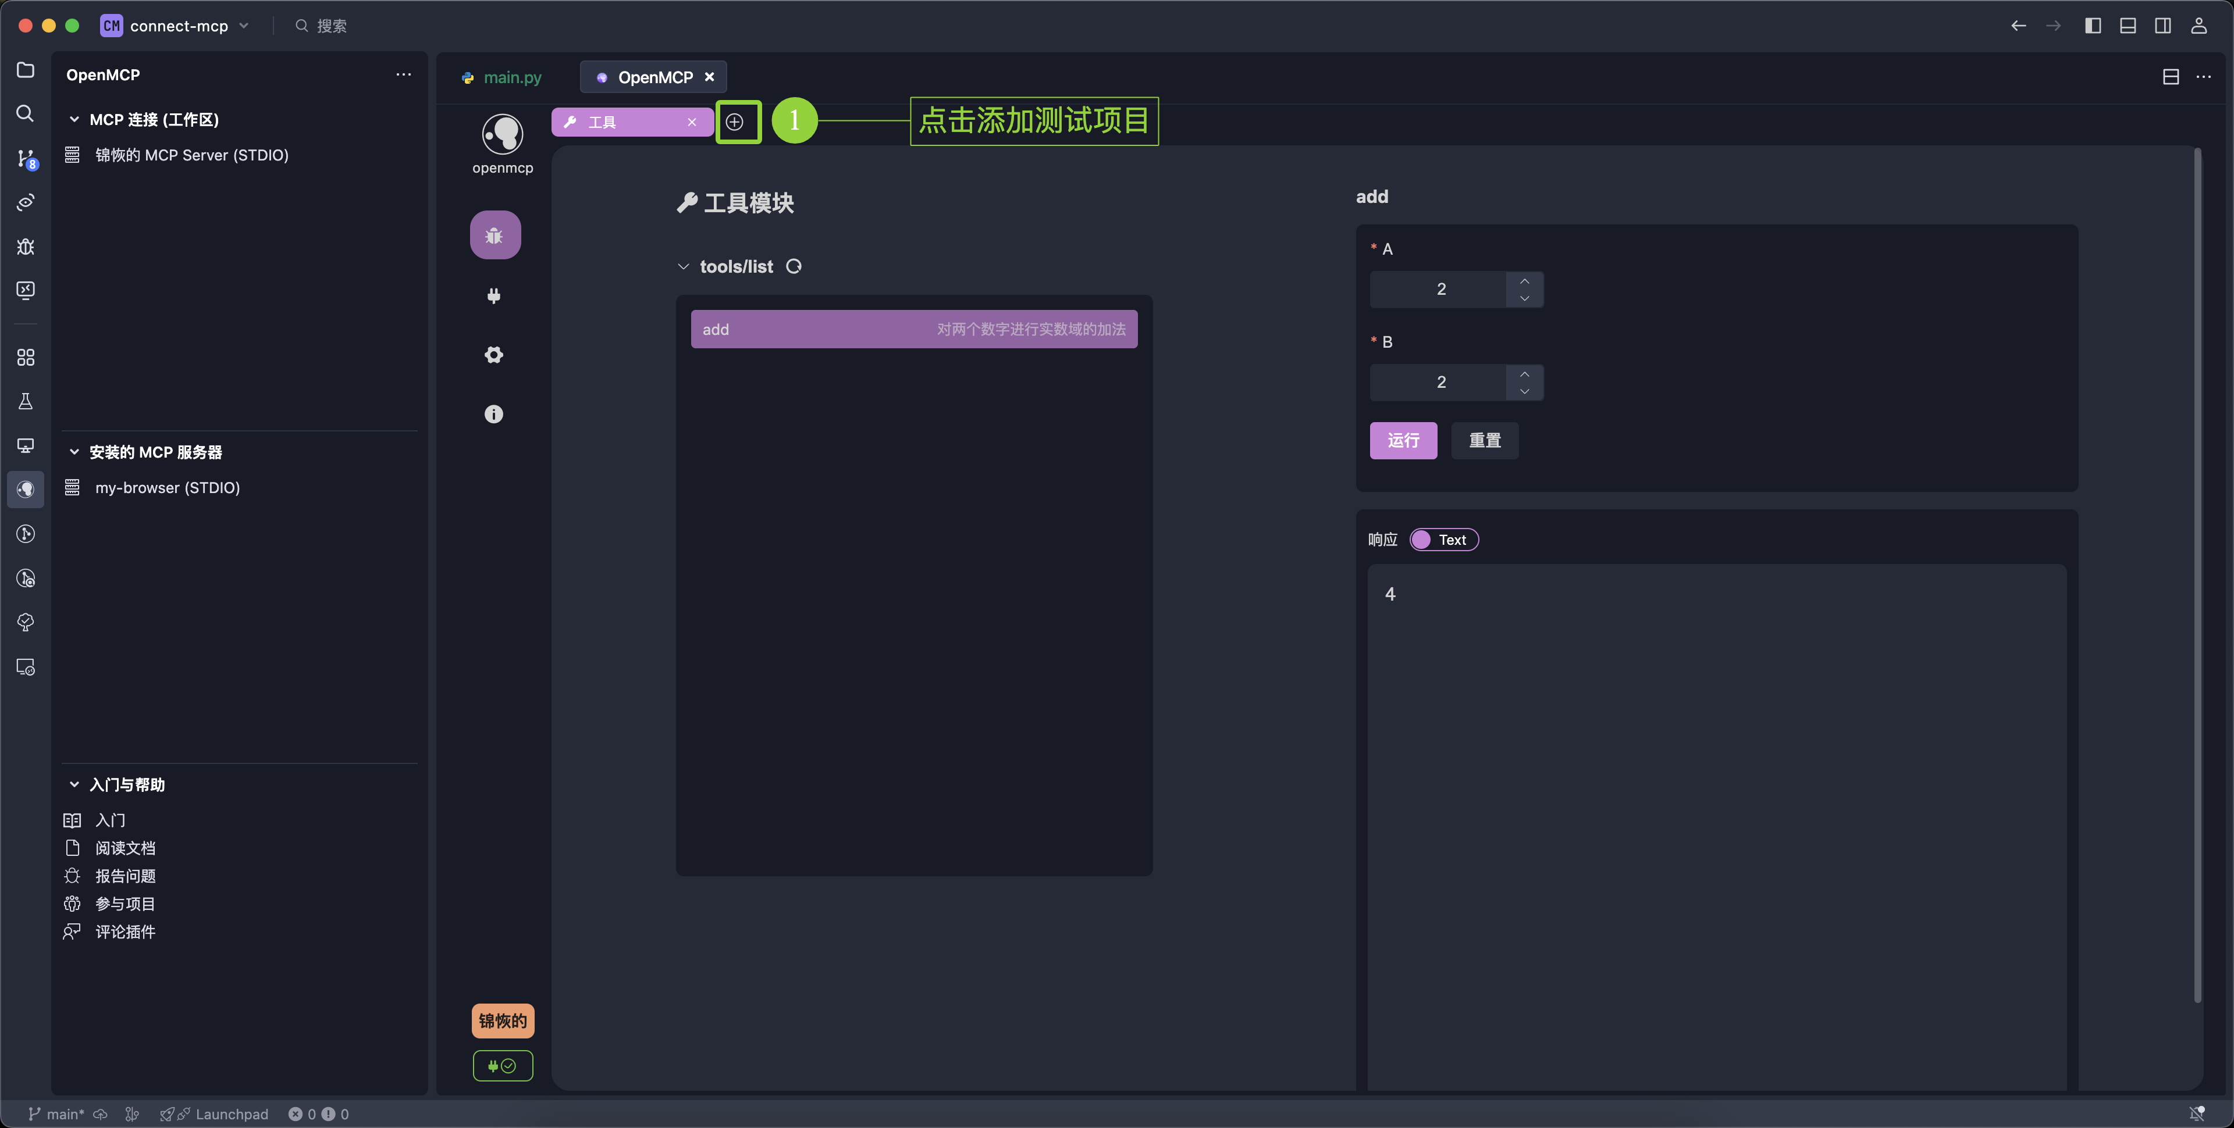Refresh the tools/list with reload icon
The width and height of the screenshot is (2234, 1128).
tap(794, 266)
